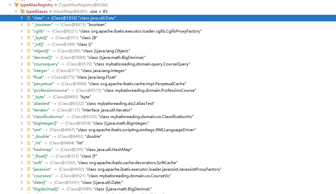Screen dimensions: 336x194
Task: Click the map entry icon beside "javassist"
Action: 29,169
